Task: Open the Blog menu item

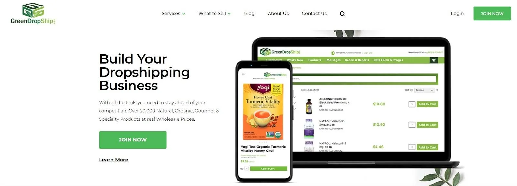Action: (x=249, y=13)
